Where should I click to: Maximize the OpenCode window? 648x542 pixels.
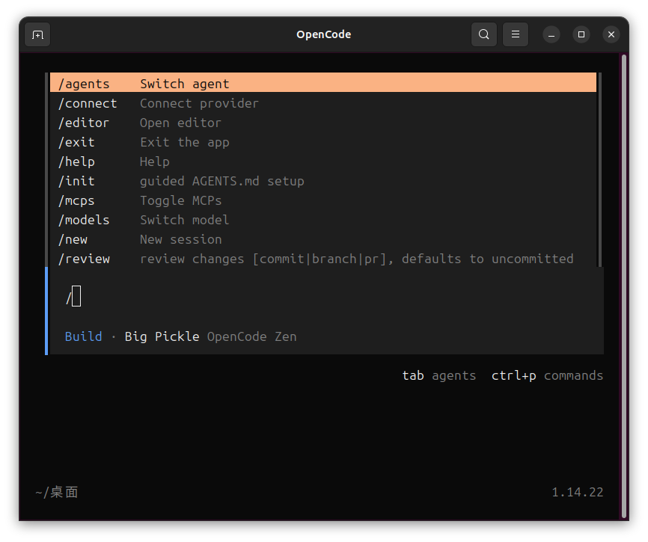point(581,34)
